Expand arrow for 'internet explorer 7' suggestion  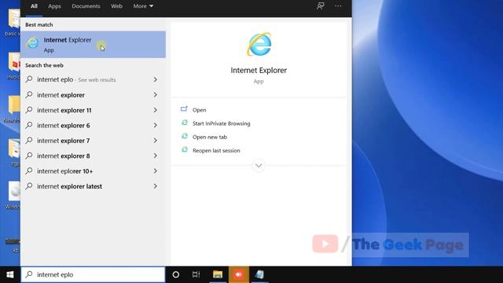click(156, 141)
